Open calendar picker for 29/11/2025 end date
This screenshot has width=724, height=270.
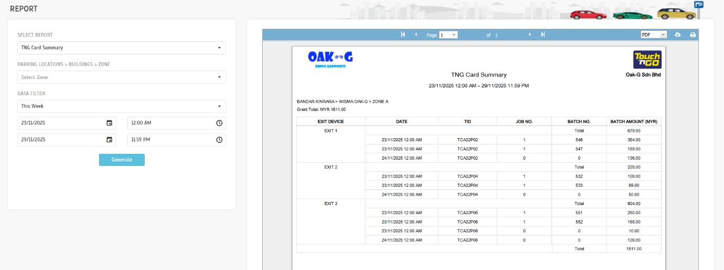pyautogui.click(x=110, y=140)
